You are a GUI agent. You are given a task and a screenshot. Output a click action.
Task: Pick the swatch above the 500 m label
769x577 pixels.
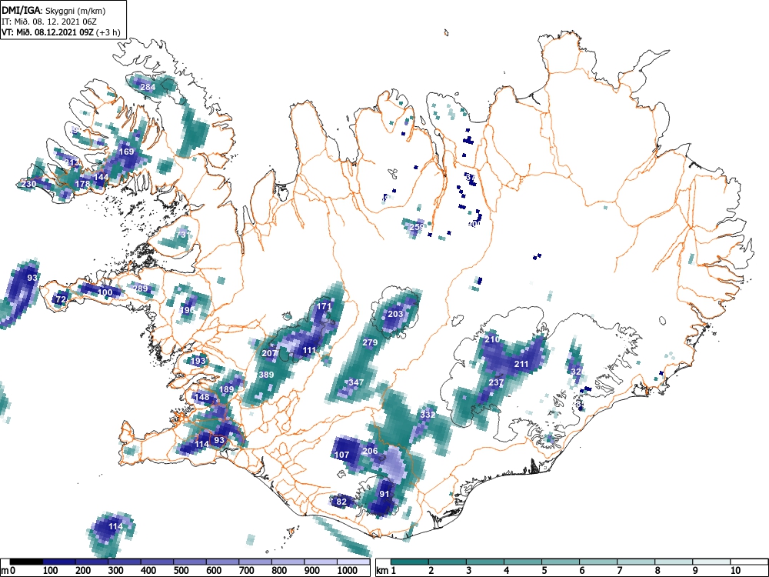(x=190, y=562)
